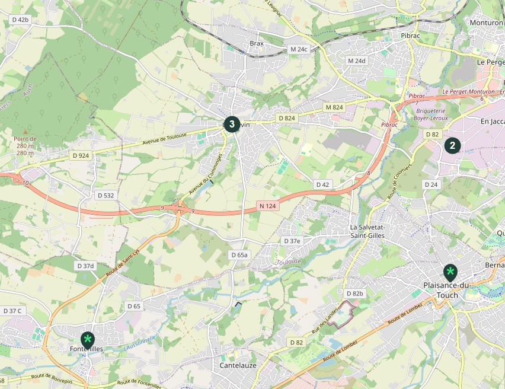Image resolution: width=505 pixels, height=389 pixels.
Task: Click the Monturon place label
Action: (486, 23)
